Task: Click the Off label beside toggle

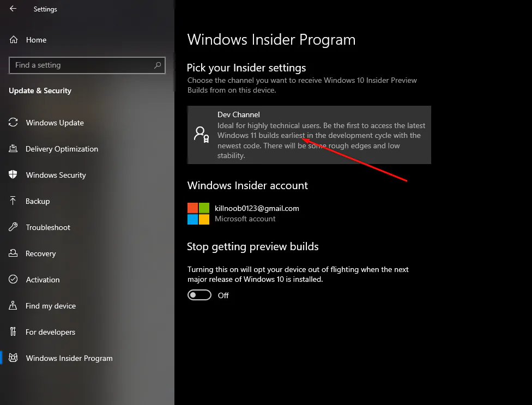Action: 223,295
